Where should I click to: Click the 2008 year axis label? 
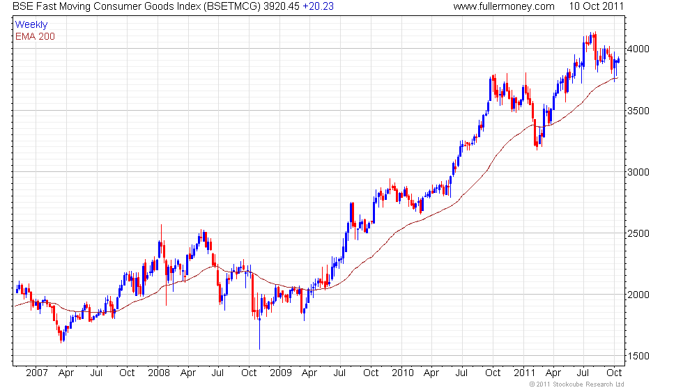coord(159,373)
